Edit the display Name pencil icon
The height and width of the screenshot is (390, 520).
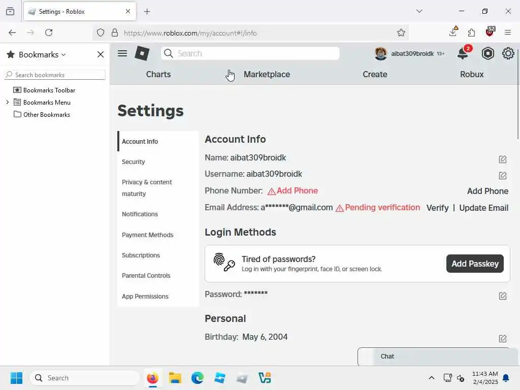[x=502, y=159]
